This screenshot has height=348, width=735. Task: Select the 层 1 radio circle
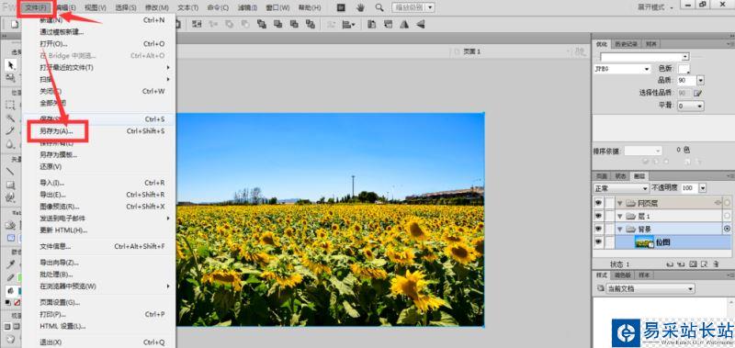point(727,216)
